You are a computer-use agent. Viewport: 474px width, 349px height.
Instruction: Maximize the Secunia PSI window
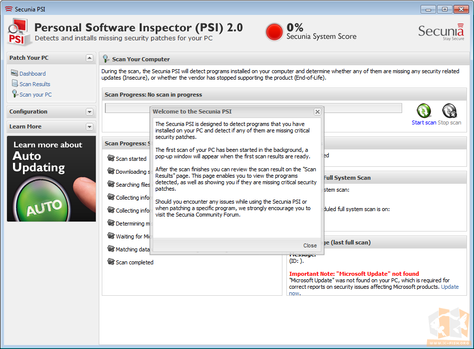[445, 9]
